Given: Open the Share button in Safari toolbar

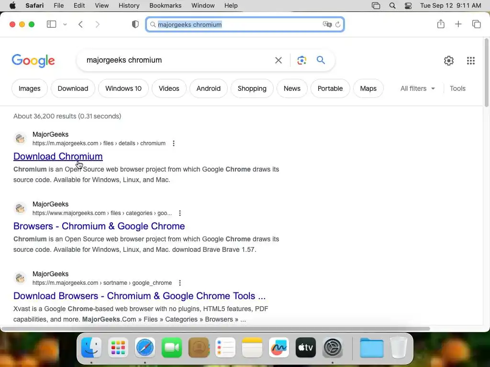Looking at the screenshot, I should pos(441,24).
